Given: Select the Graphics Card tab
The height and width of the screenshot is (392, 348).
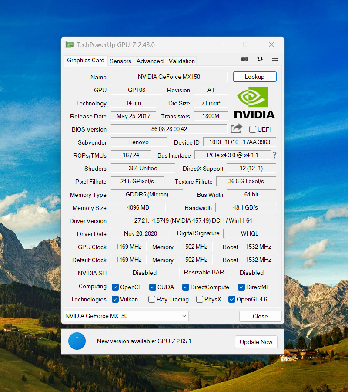Looking at the screenshot, I should [86, 60].
